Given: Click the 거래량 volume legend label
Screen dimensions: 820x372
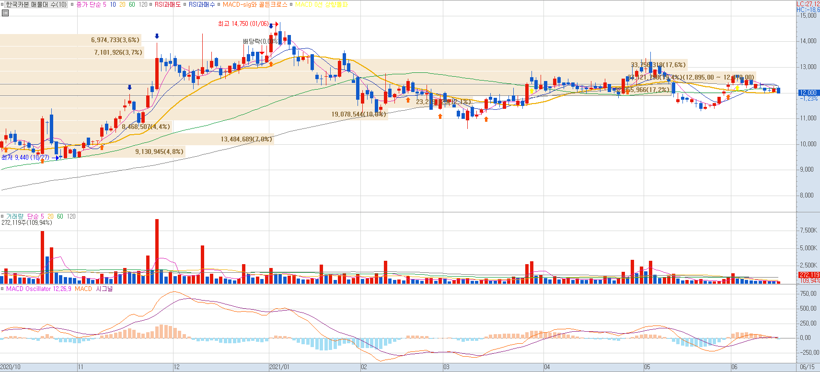Looking at the screenshot, I should click(x=15, y=216).
